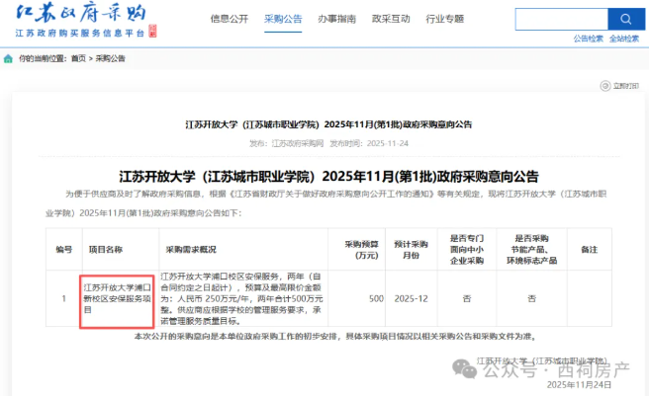
Task: Open the 政采互动 navigation item
Action: (x=392, y=19)
